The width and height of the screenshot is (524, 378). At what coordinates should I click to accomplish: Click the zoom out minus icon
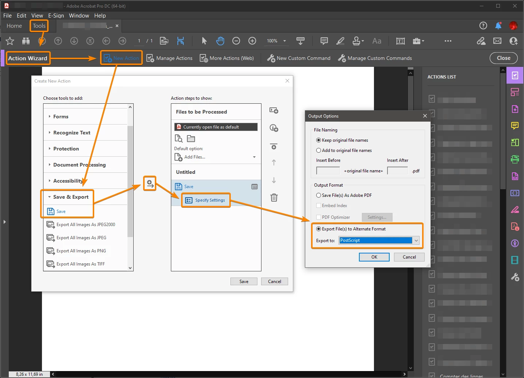tap(236, 41)
